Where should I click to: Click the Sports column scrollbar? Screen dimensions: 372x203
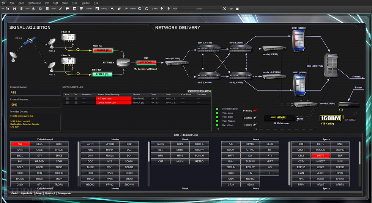[359, 153]
